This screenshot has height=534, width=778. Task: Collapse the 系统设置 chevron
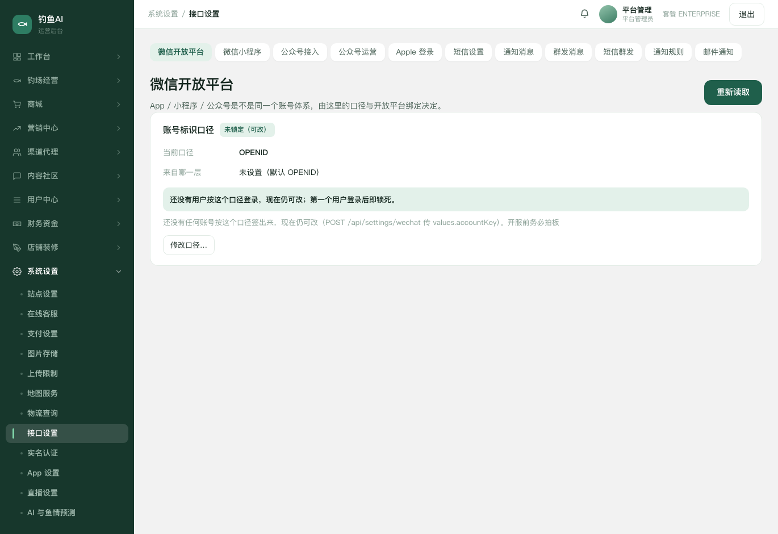(x=119, y=272)
